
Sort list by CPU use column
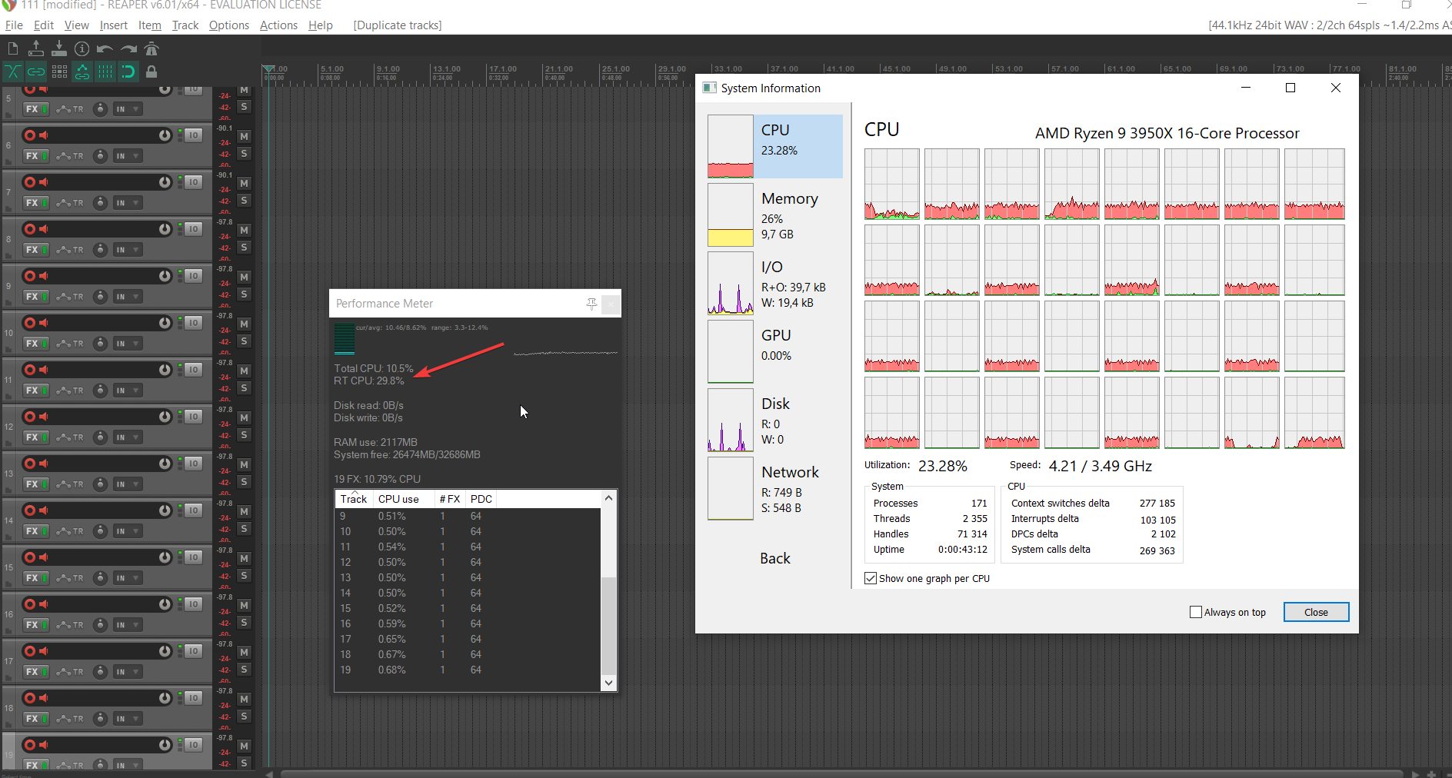coord(398,499)
